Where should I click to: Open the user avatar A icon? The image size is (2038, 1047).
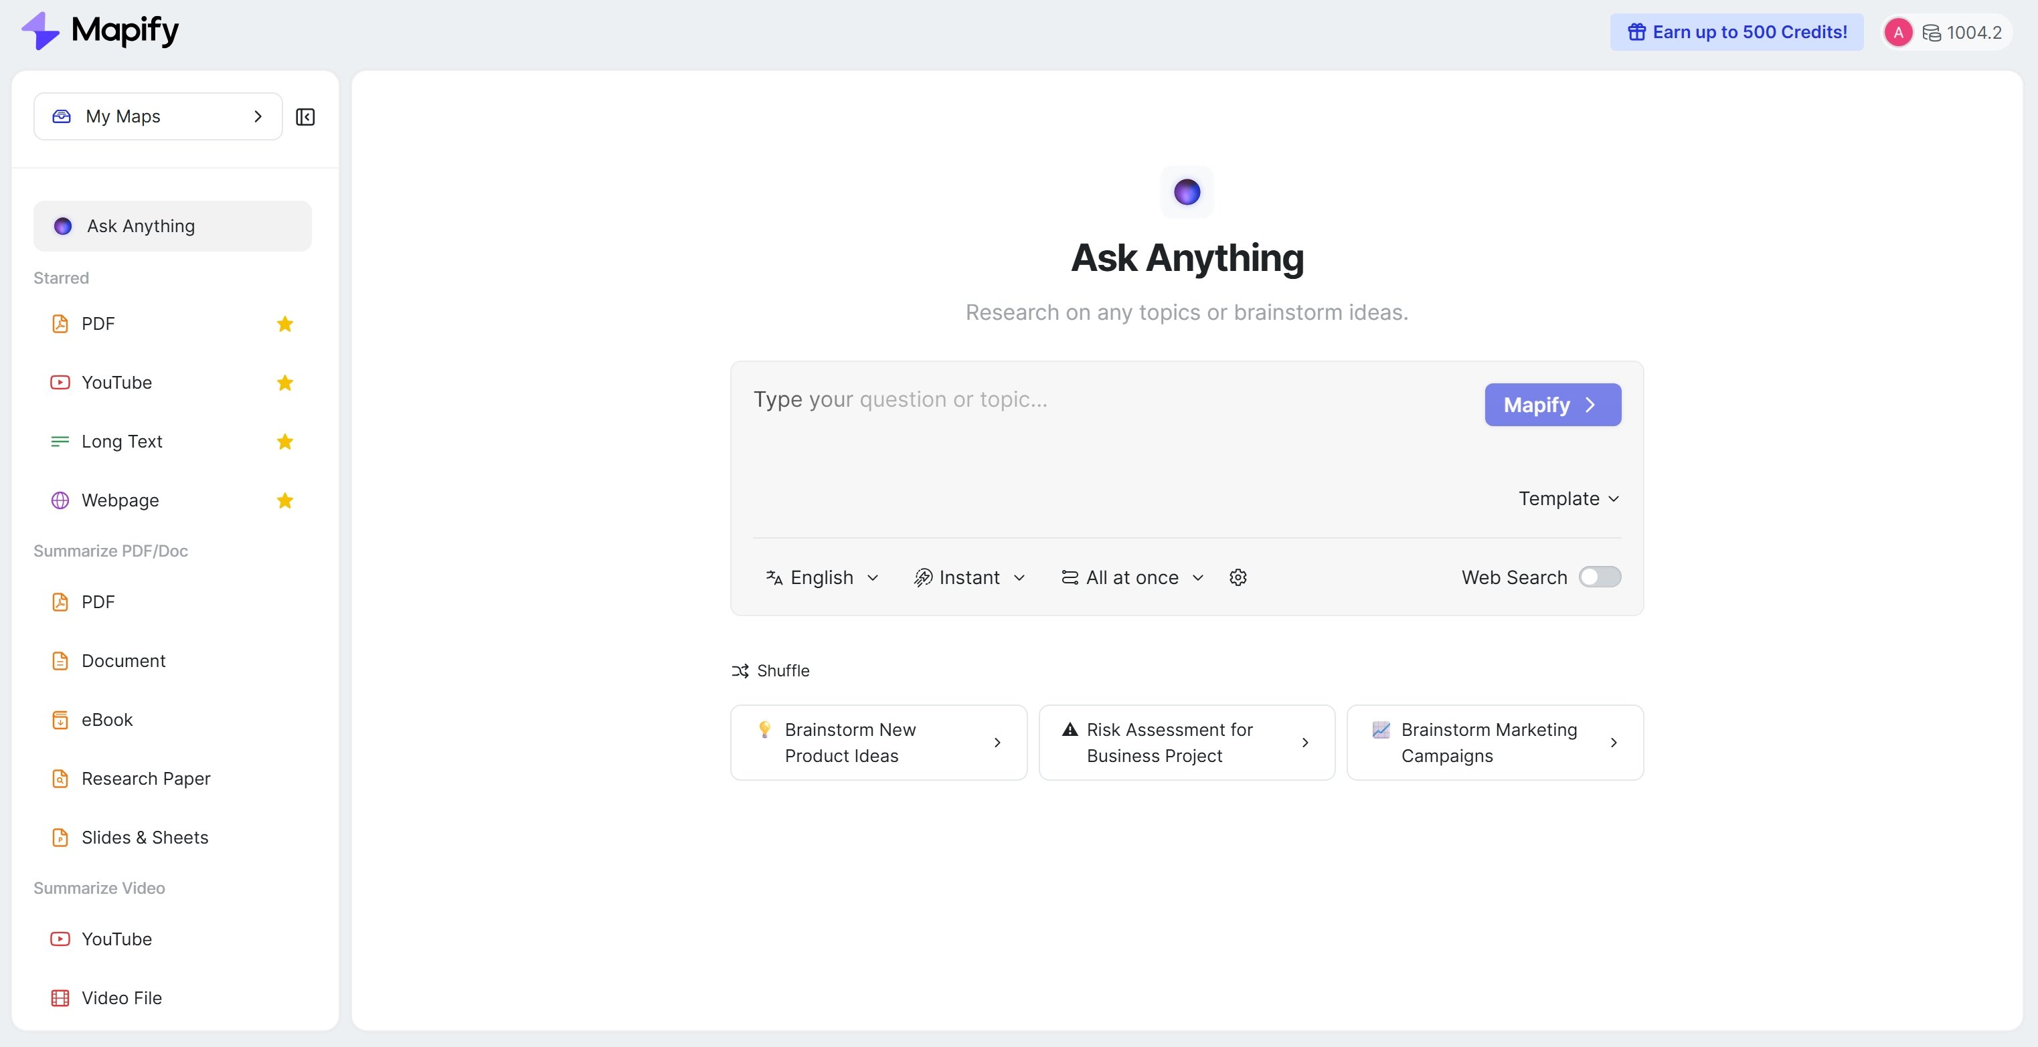1898,32
